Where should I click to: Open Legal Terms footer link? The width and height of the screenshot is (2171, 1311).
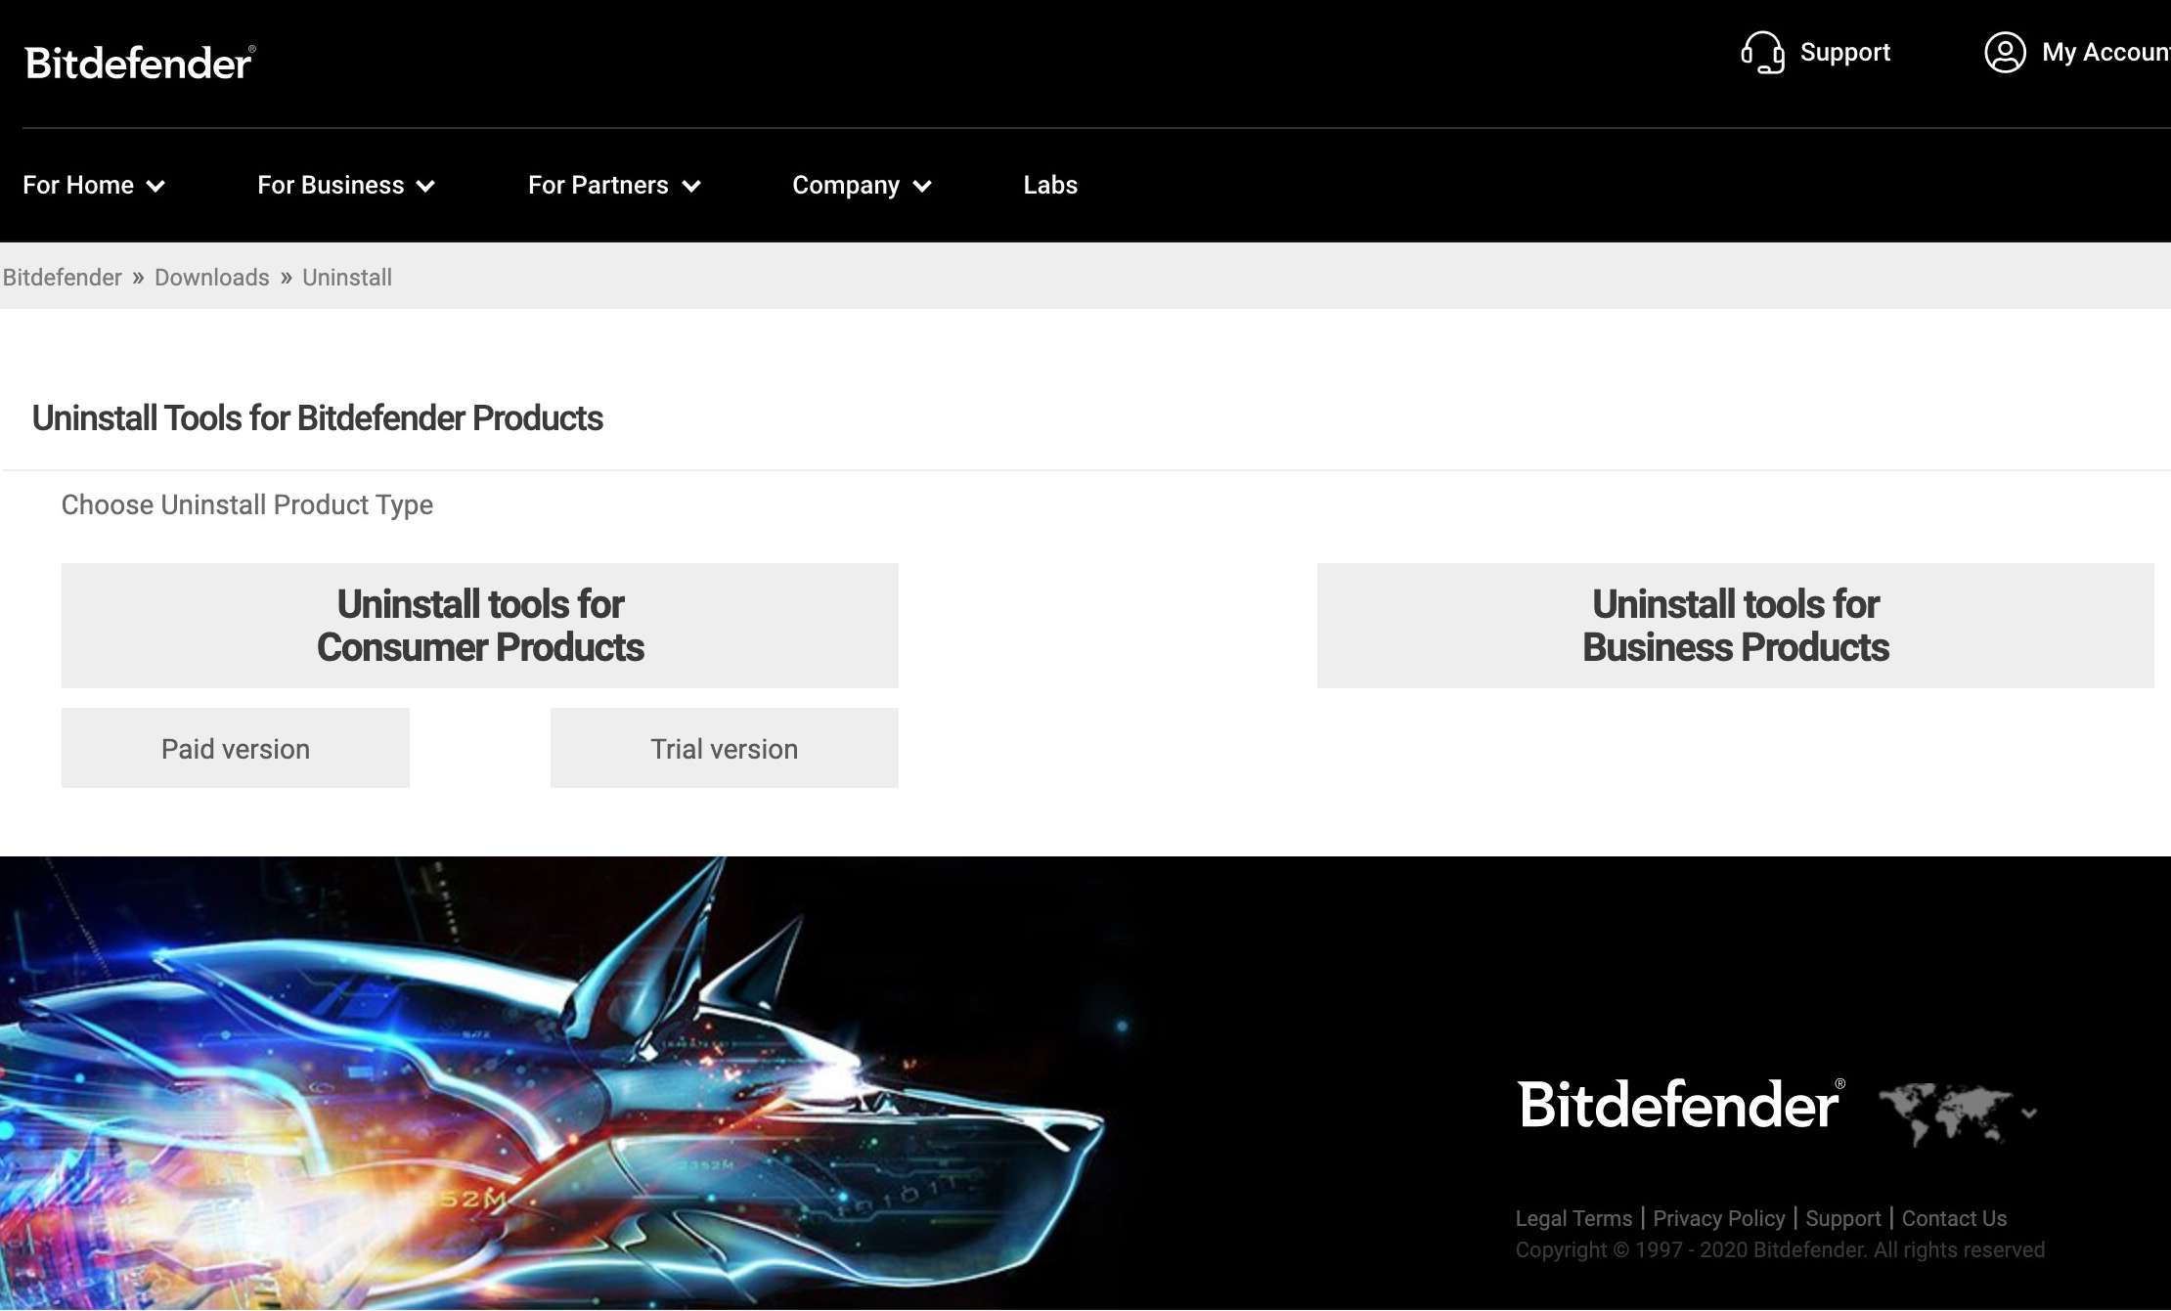click(1573, 1219)
